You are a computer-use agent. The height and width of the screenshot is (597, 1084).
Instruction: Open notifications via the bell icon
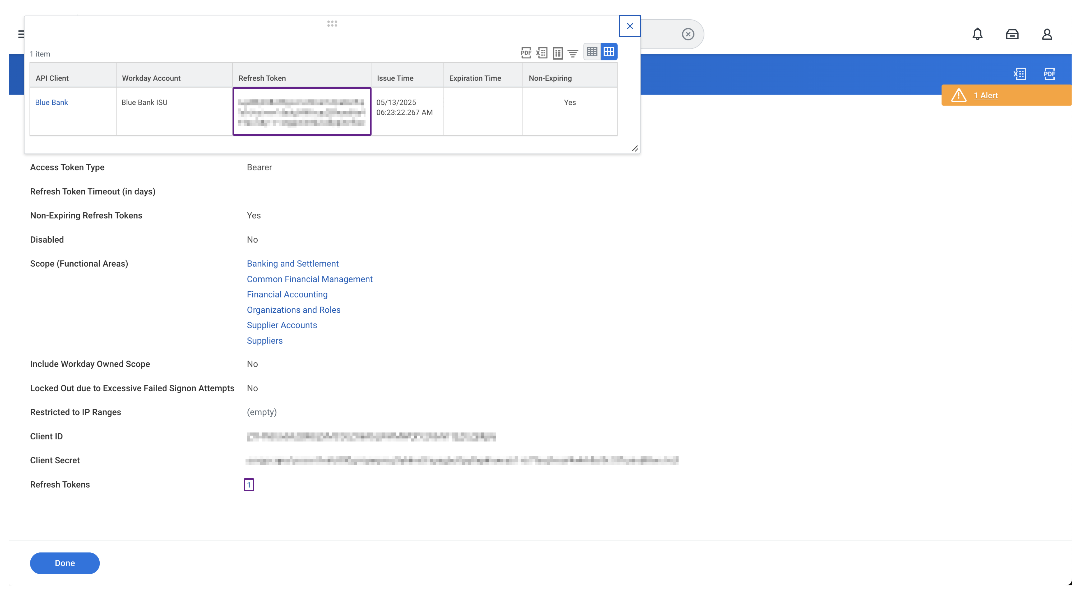coord(977,34)
